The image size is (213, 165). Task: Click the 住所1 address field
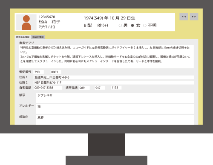[114, 77]
